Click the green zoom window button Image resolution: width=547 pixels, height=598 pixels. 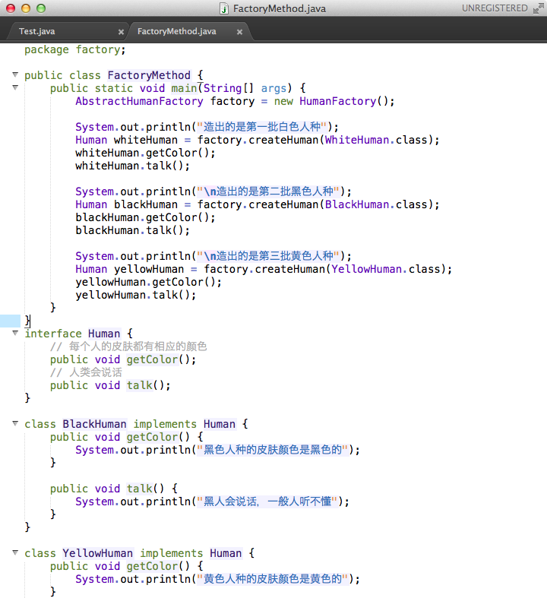click(x=41, y=8)
